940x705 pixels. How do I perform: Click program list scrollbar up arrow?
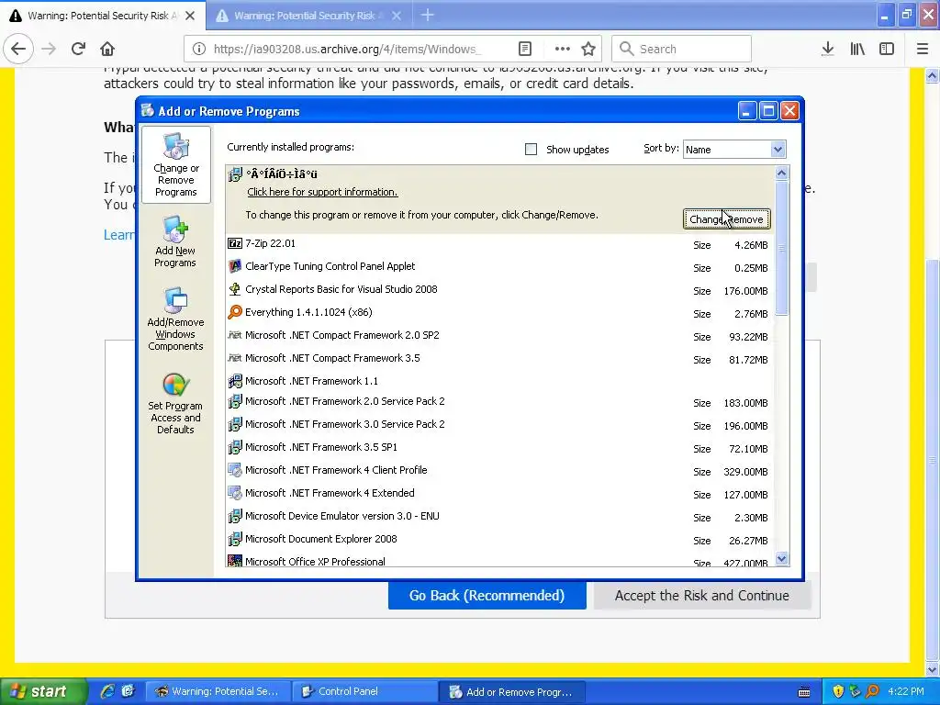[782, 173]
